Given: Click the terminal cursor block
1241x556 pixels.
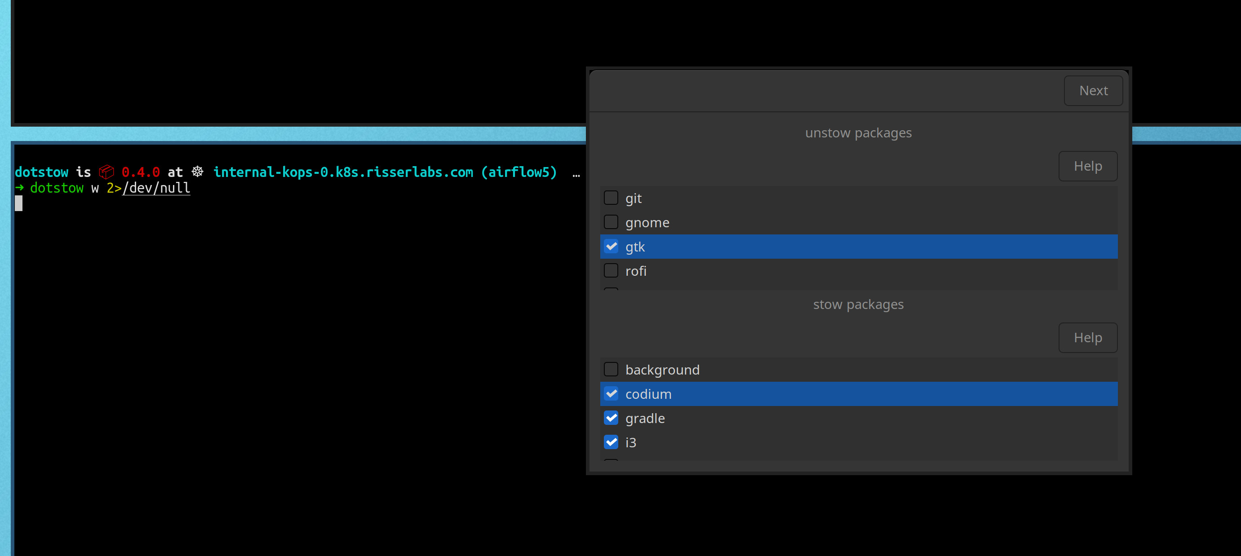Looking at the screenshot, I should click(x=19, y=203).
